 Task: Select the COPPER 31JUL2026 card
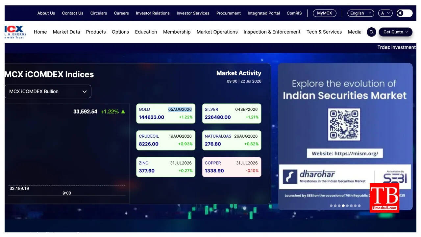tap(232, 167)
